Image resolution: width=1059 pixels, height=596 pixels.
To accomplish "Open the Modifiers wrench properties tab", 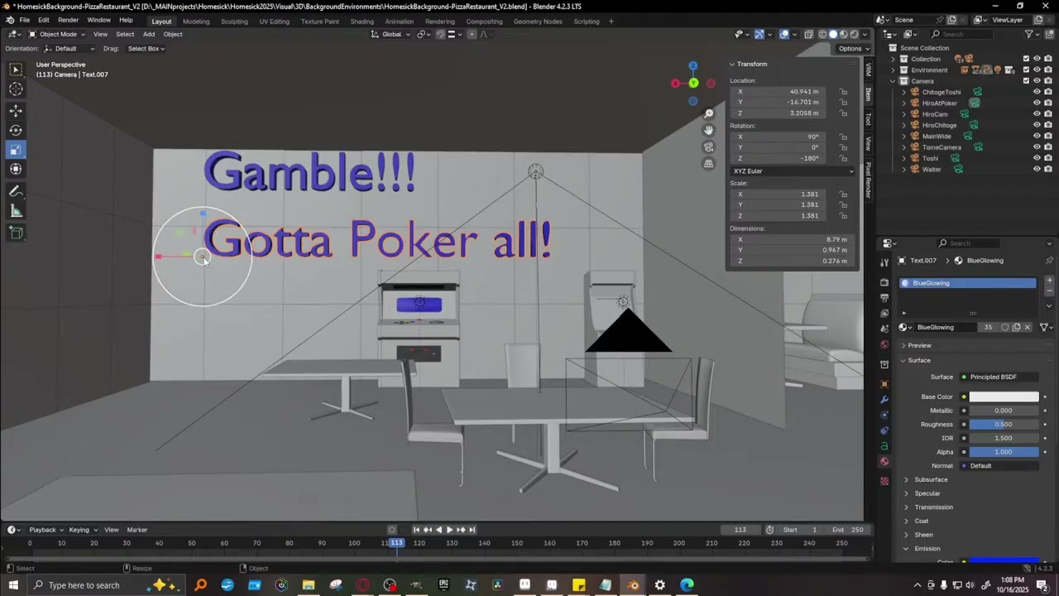I will coord(884,400).
